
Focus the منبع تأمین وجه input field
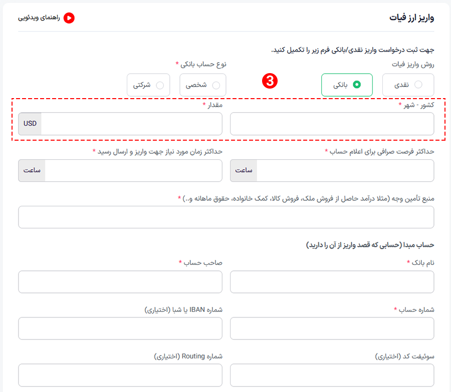[x=226, y=217]
